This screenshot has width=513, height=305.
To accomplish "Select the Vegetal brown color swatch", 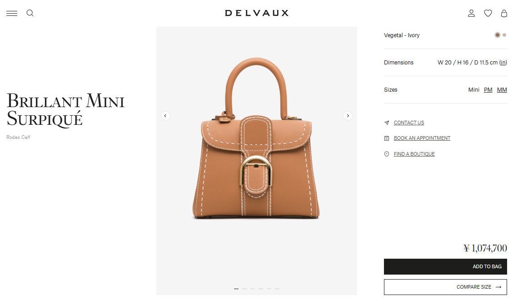I will [497, 35].
